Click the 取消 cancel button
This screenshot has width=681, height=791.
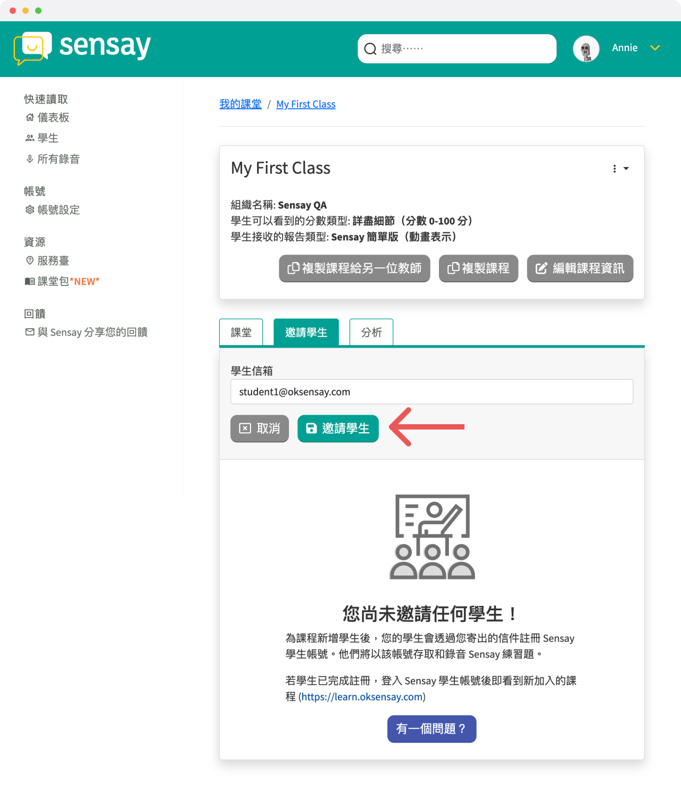click(x=260, y=428)
